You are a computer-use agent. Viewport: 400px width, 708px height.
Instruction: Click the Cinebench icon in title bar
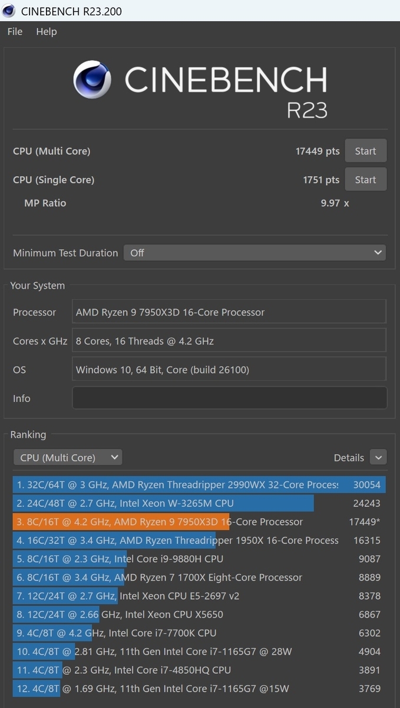pos(9,10)
